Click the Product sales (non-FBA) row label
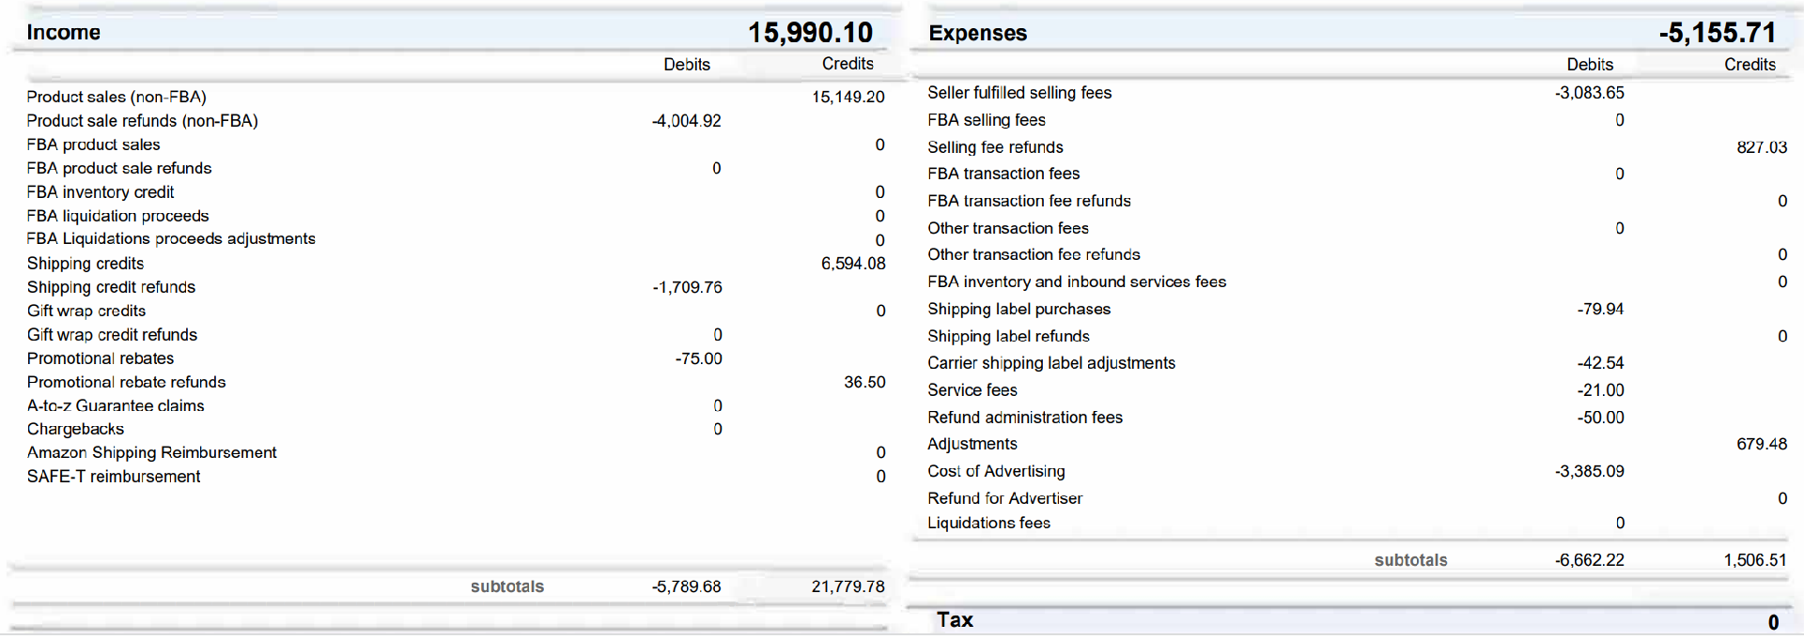Viewport: 1804px width, 639px height. [117, 97]
